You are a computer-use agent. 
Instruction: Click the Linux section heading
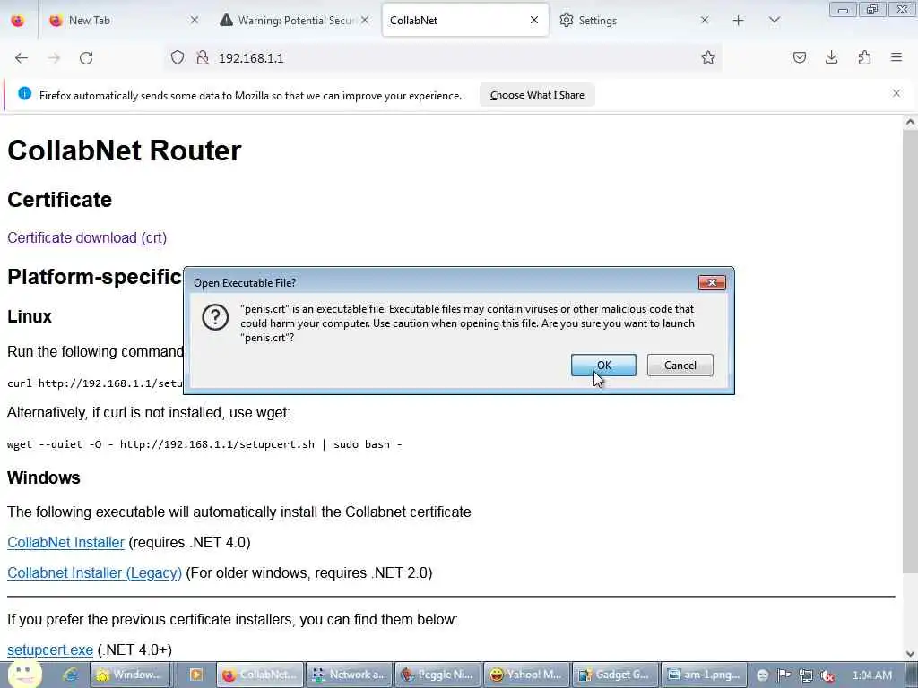click(x=30, y=316)
